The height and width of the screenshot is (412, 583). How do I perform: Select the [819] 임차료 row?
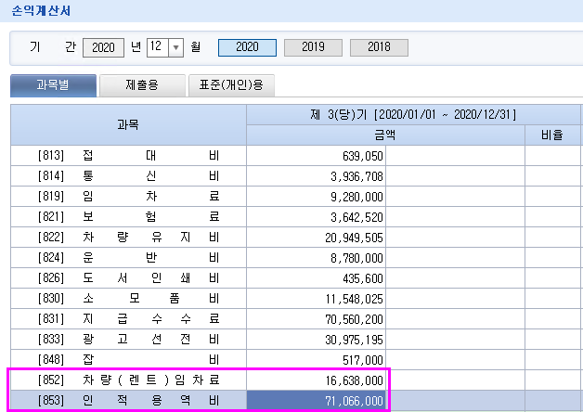point(128,197)
